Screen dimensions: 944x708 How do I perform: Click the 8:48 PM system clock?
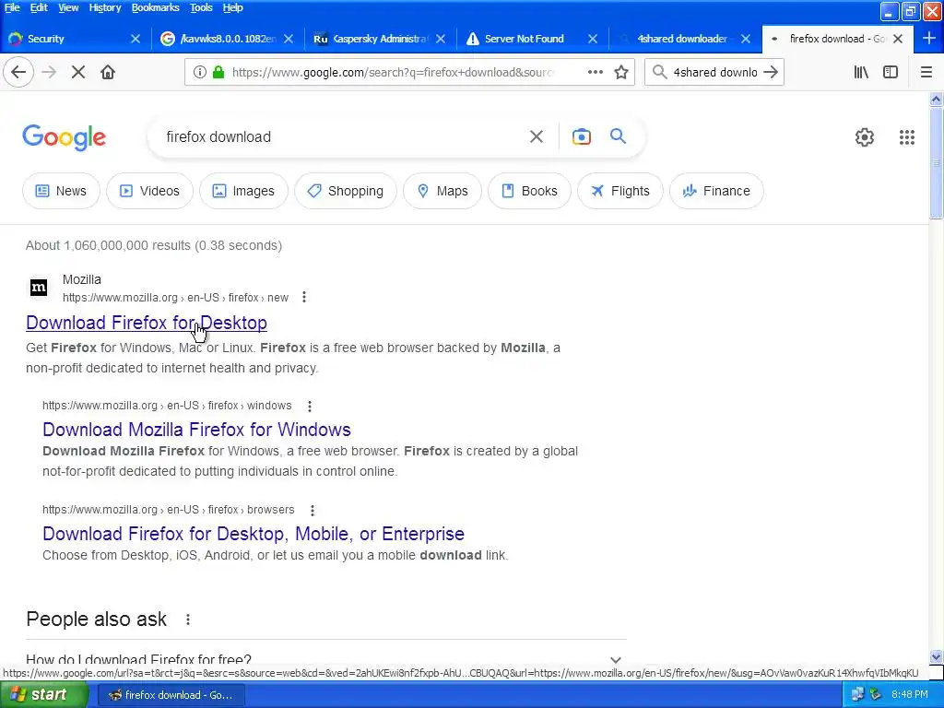coord(910,695)
